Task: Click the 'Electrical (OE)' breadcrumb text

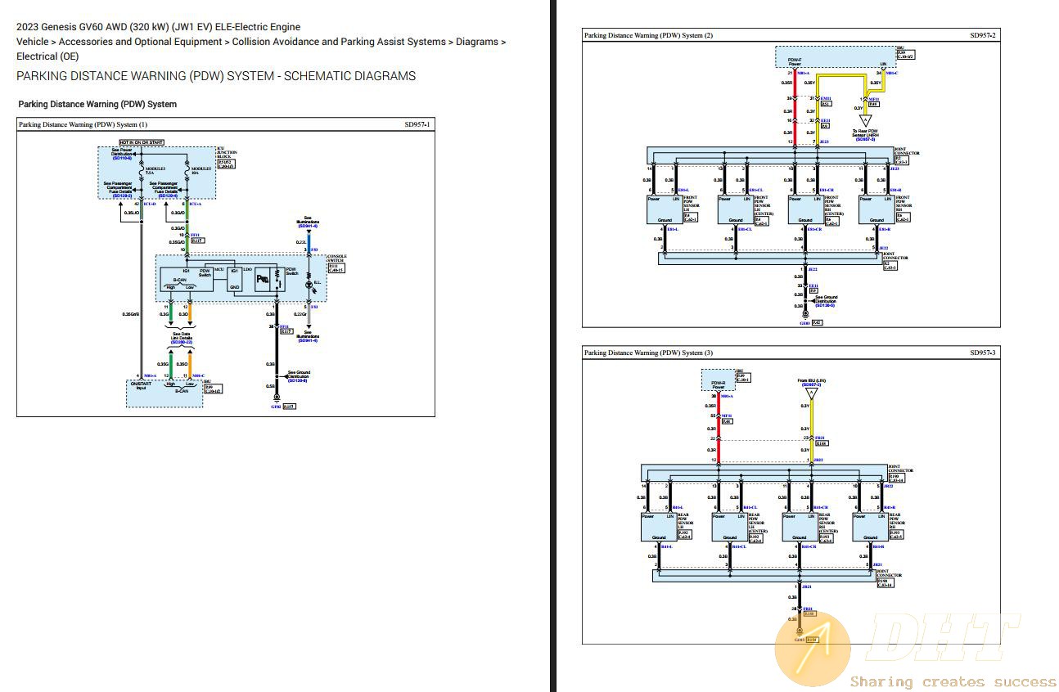Action: 47,56
